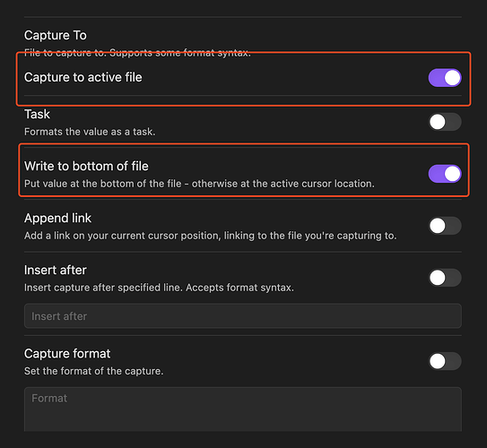Click the 'Set the format of the capture' description
This screenshot has width=487, height=448.
(x=94, y=371)
